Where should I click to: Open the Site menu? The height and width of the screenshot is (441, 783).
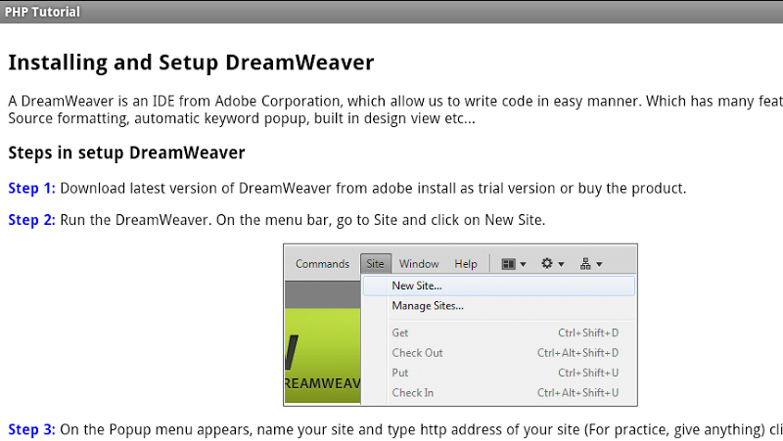point(375,264)
